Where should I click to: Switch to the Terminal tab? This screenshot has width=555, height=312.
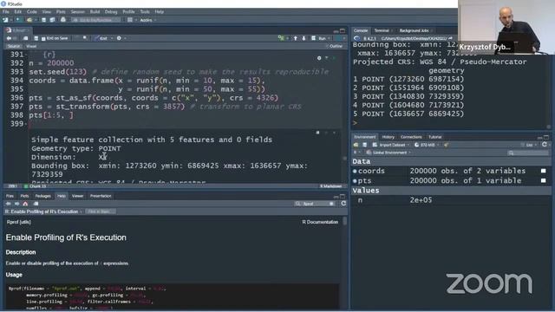point(382,30)
